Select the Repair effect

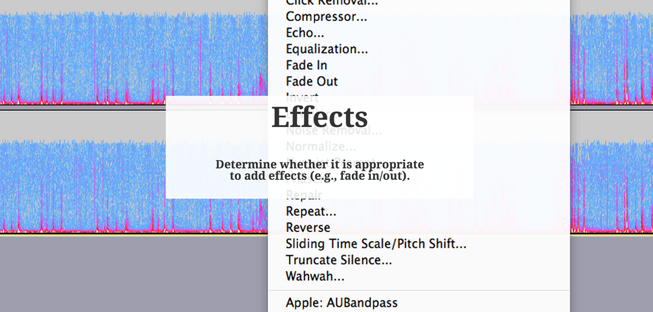click(304, 196)
